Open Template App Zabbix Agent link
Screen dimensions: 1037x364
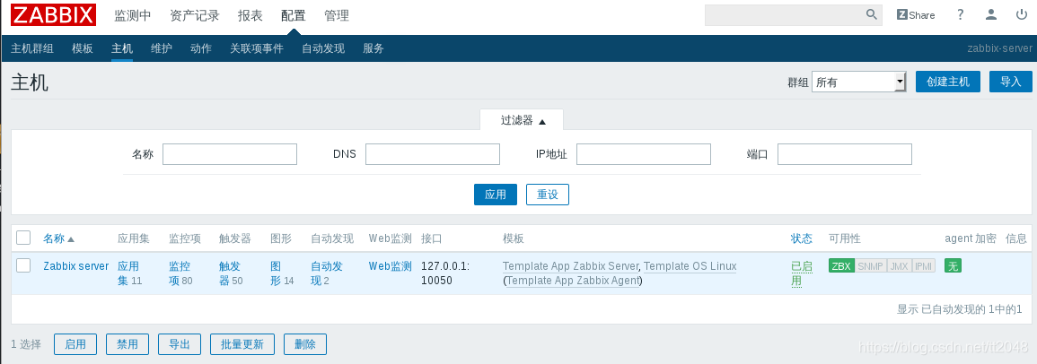[x=573, y=281]
